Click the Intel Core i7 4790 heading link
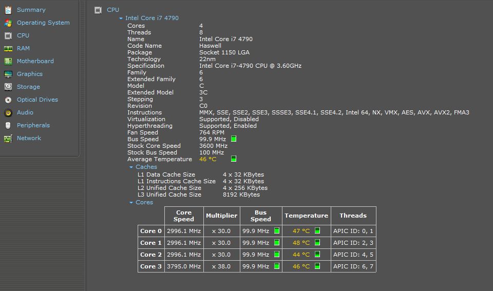Screen dimensions: 493x291 point(152,18)
